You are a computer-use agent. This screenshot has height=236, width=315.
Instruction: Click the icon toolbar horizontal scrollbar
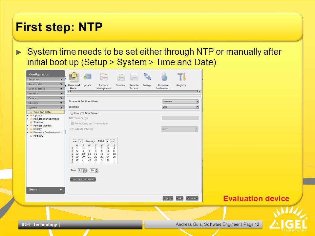(x=134, y=92)
